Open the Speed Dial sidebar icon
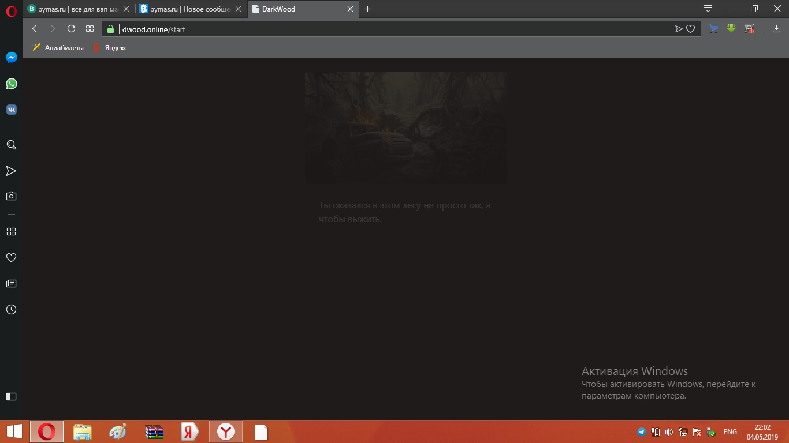 tap(11, 231)
